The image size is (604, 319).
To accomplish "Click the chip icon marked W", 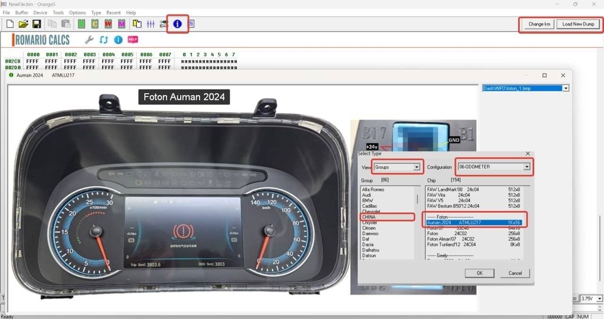I will click(x=108, y=24).
